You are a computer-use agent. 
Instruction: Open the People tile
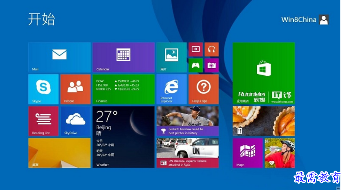click(x=75, y=89)
